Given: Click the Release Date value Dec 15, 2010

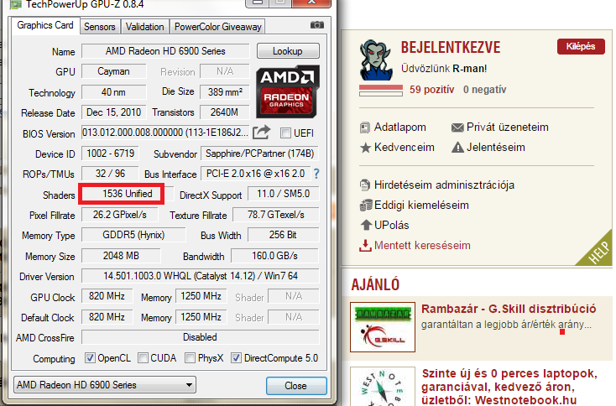Looking at the screenshot, I should pyautogui.click(x=113, y=112).
